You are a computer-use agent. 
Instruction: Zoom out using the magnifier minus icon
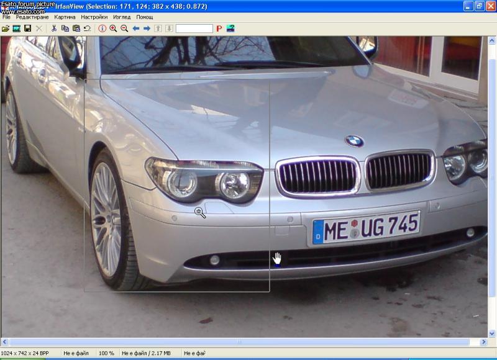[x=124, y=29]
